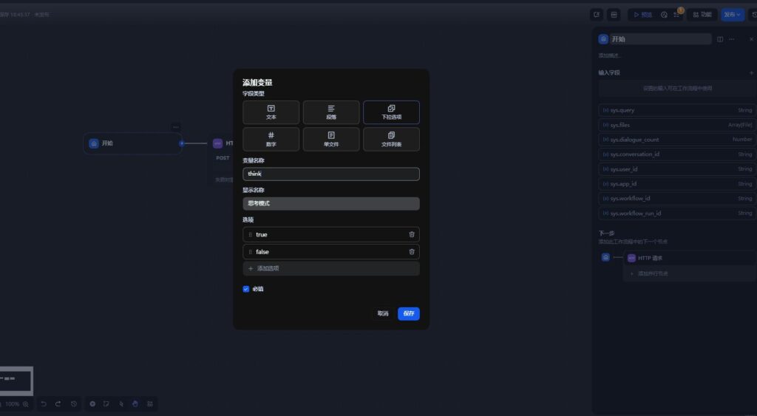757x416 pixels.
Task: Select the sys.workflow_run_id variable row
Action: coord(677,214)
